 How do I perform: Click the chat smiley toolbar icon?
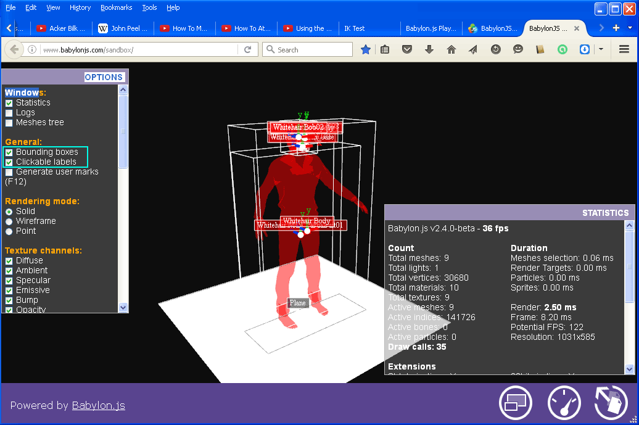pos(517,50)
